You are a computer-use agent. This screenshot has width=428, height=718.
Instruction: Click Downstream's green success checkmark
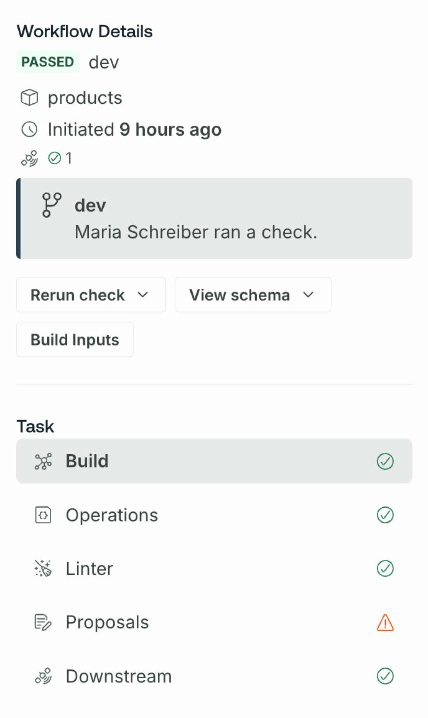(x=385, y=676)
